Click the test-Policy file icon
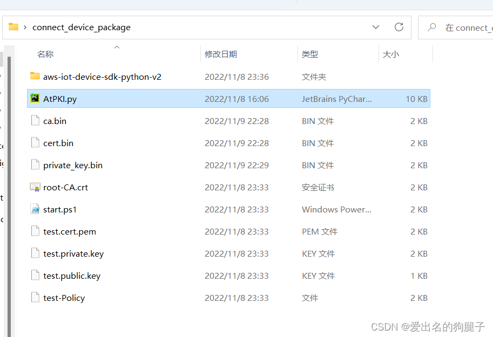493x337 pixels. pos(35,297)
